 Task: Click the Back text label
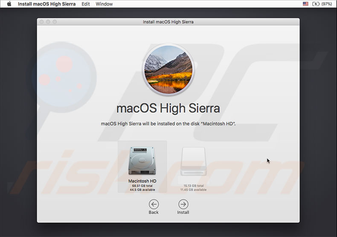tap(154, 212)
